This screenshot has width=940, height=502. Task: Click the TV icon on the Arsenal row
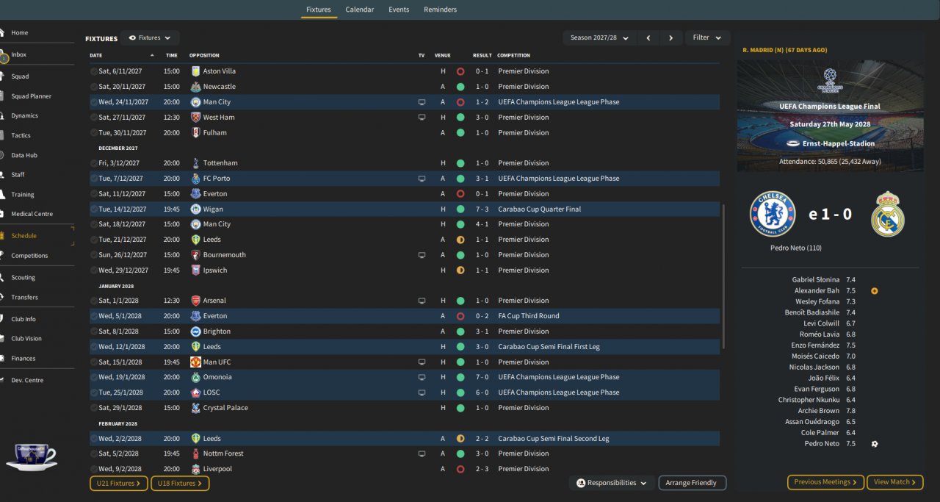click(x=422, y=301)
